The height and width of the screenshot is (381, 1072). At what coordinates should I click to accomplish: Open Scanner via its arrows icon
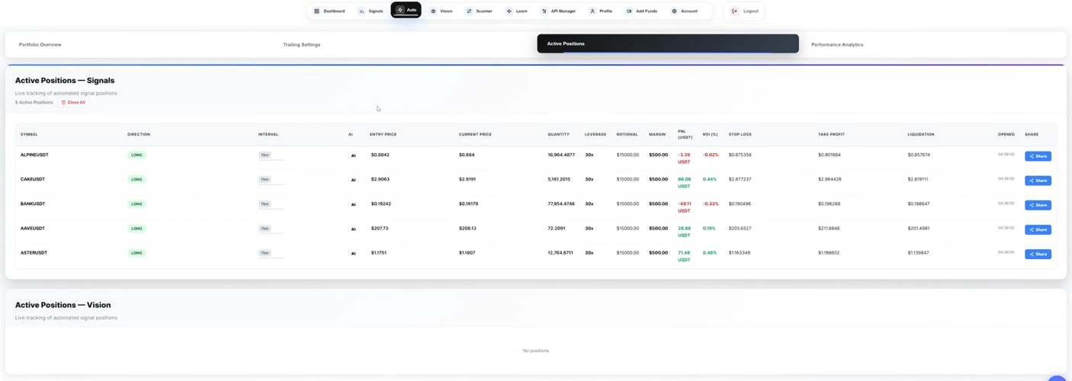coord(469,11)
